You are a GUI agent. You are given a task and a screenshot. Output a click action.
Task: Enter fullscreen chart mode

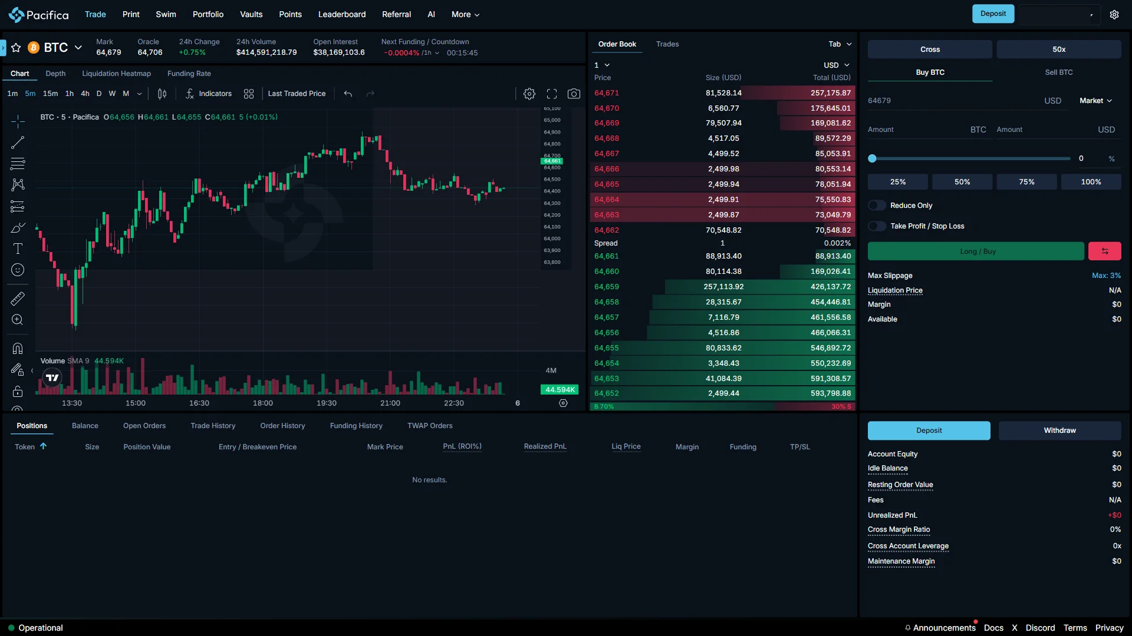click(x=552, y=94)
